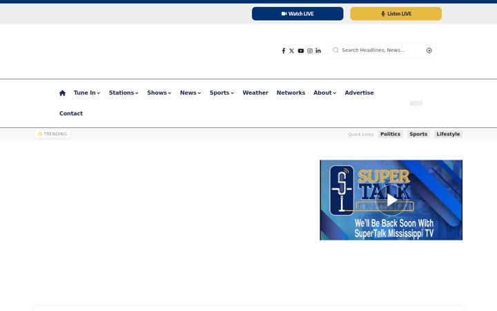Viewport: 497px width, 311px height.
Task: Open the X (Twitter) social icon
Action: (x=291, y=50)
